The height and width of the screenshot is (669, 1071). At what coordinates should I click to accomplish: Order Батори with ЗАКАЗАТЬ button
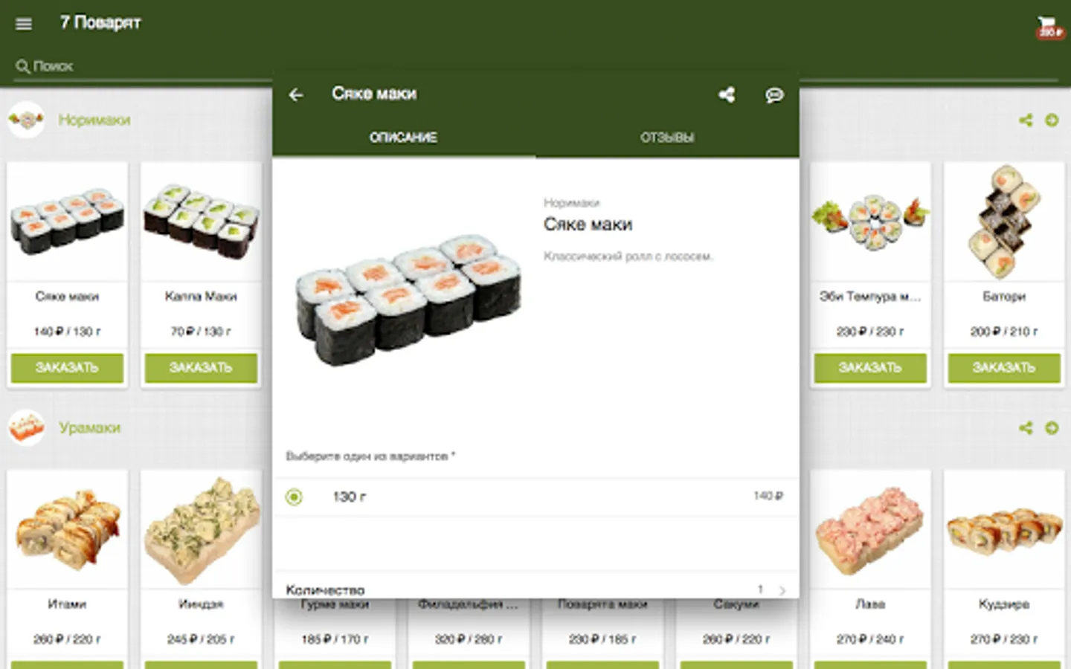pos(1004,368)
